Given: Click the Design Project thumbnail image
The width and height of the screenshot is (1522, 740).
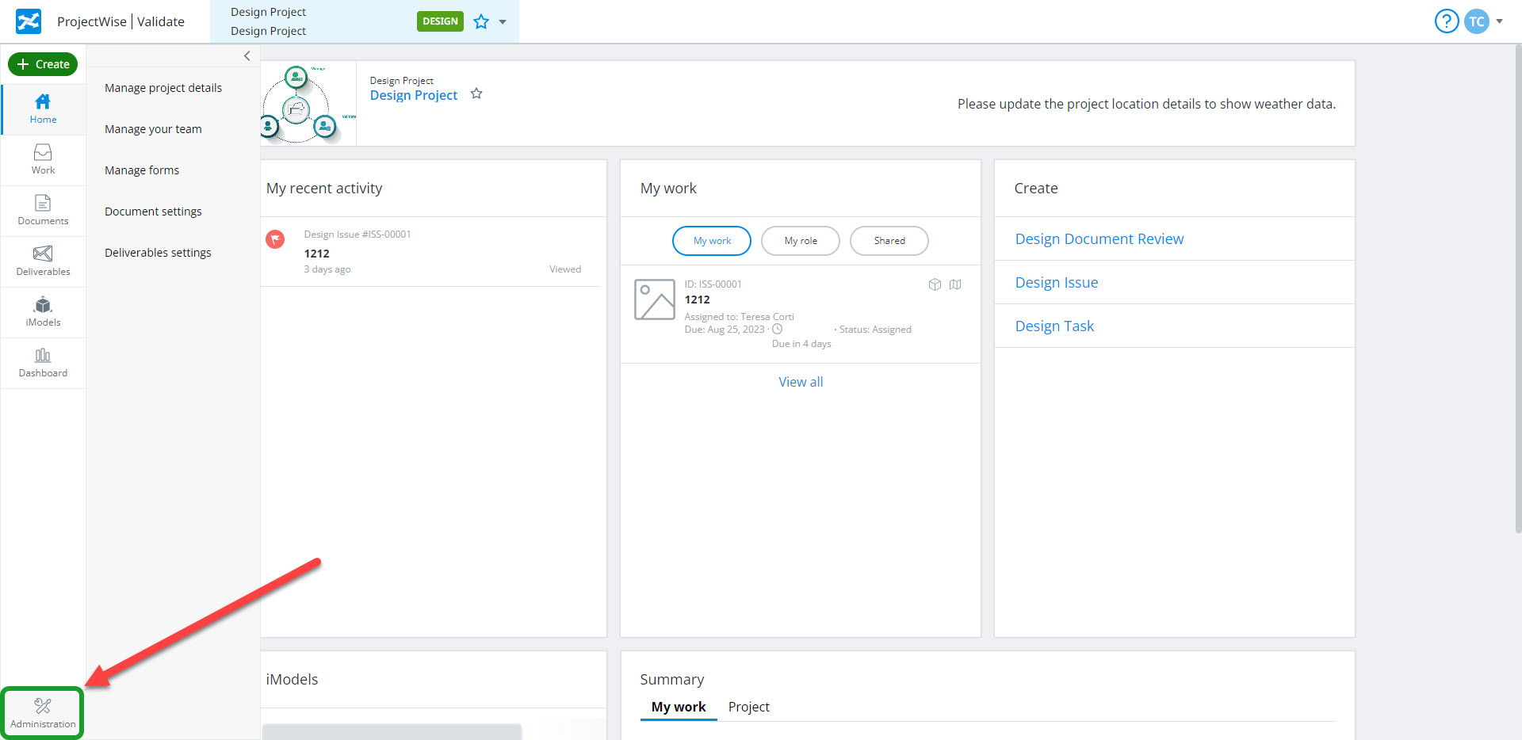Looking at the screenshot, I should (308, 104).
